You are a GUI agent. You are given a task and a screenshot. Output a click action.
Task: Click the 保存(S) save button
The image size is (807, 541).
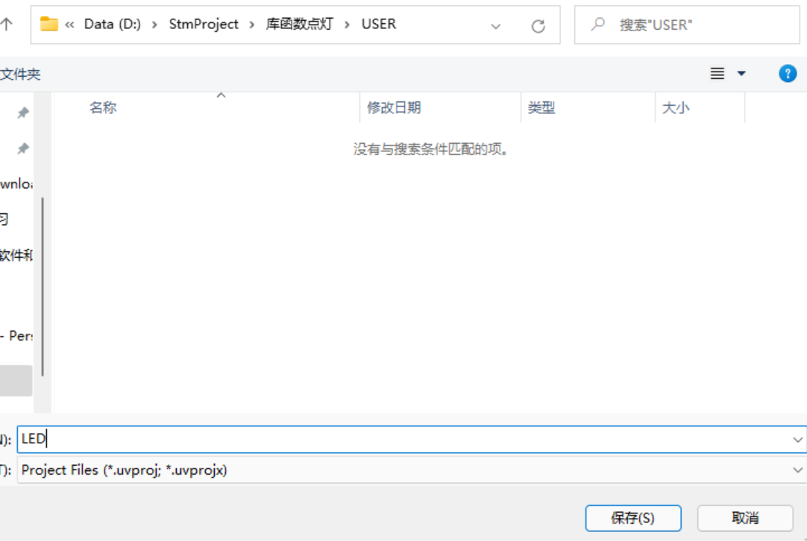633,517
